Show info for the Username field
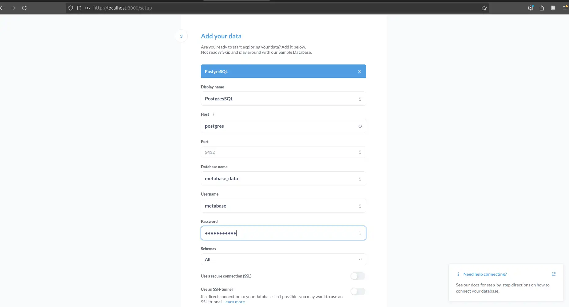Image resolution: width=569 pixels, height=307 pixels. 360,206
